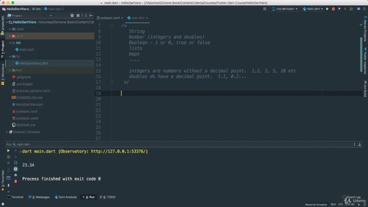The height and width of the screenshot is (207, 368).
Task: Open the TODO tool window
Action: (108, 197)
